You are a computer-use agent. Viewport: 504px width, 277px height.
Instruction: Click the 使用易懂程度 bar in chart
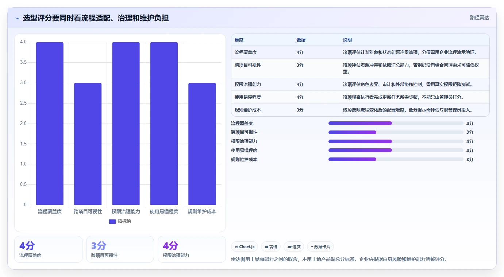tap(164, 124)
